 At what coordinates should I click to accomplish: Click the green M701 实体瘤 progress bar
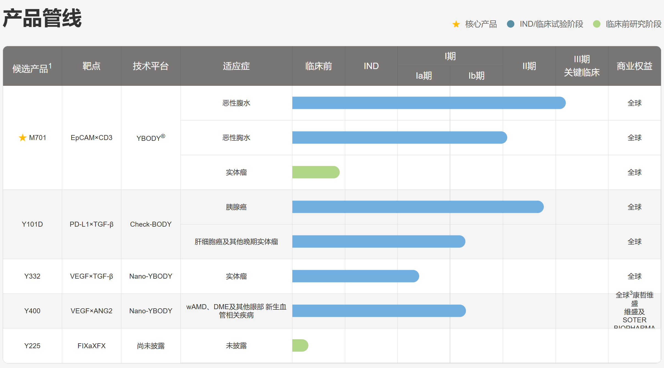(316, 172)
